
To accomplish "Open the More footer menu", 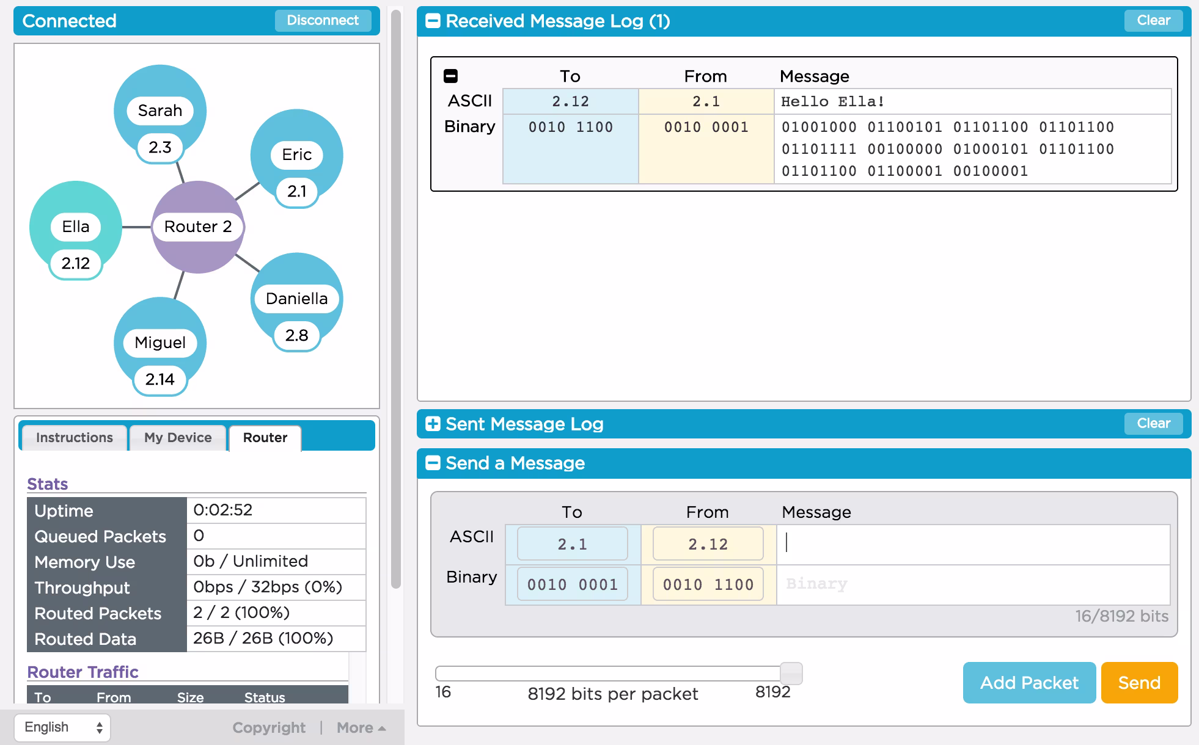I will tap(361, 728).
